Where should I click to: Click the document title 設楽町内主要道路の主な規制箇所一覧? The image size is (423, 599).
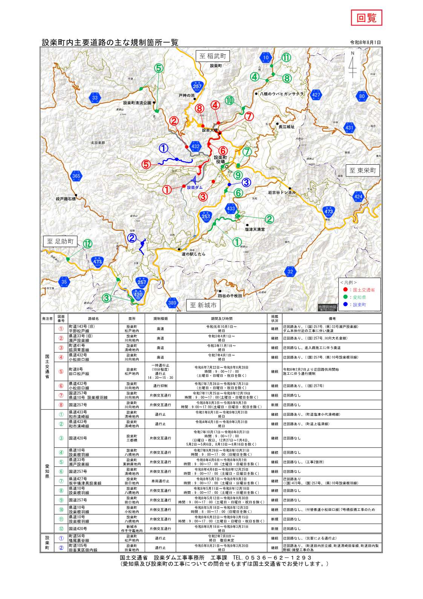110,43
